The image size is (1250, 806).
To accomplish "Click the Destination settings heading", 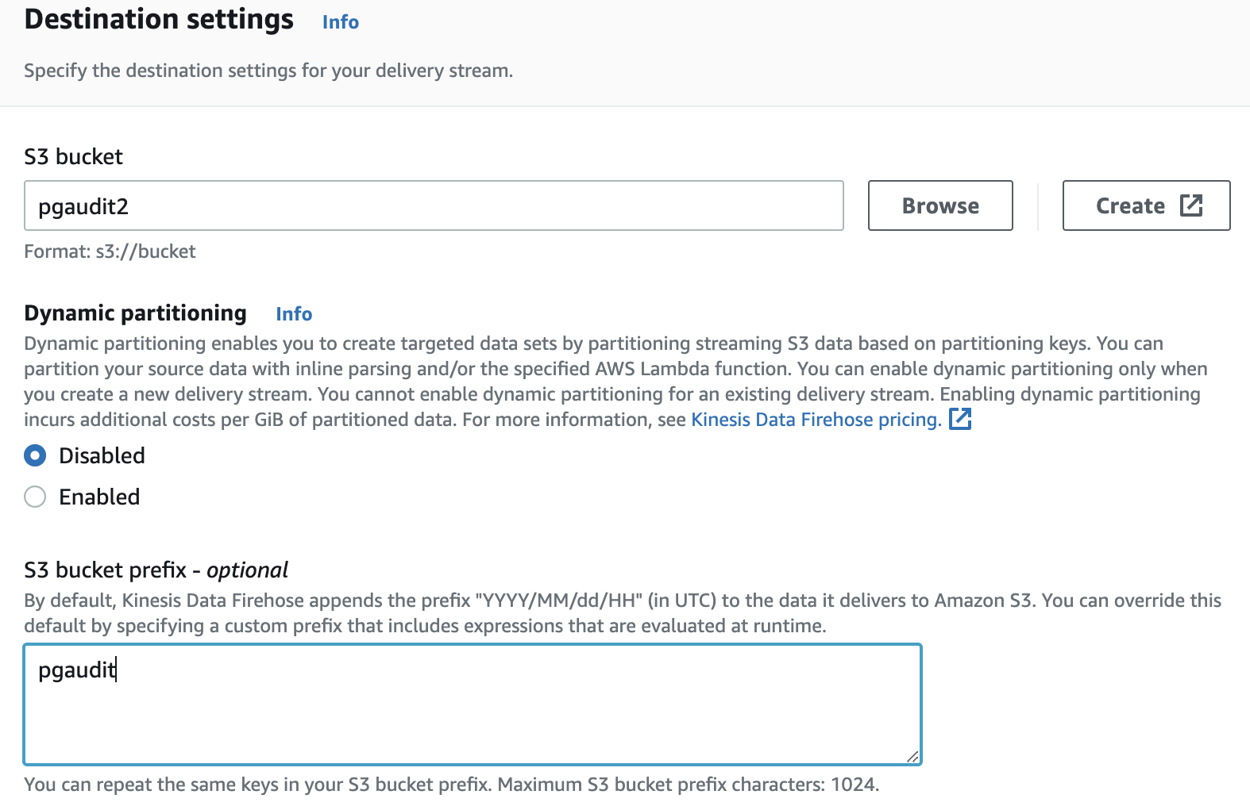I will click(159, 19).
